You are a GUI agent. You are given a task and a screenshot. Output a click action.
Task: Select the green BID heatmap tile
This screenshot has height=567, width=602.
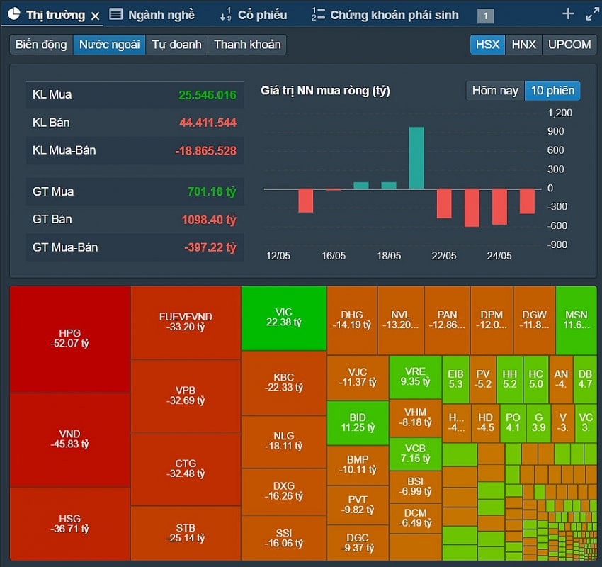tap(358, 423)
